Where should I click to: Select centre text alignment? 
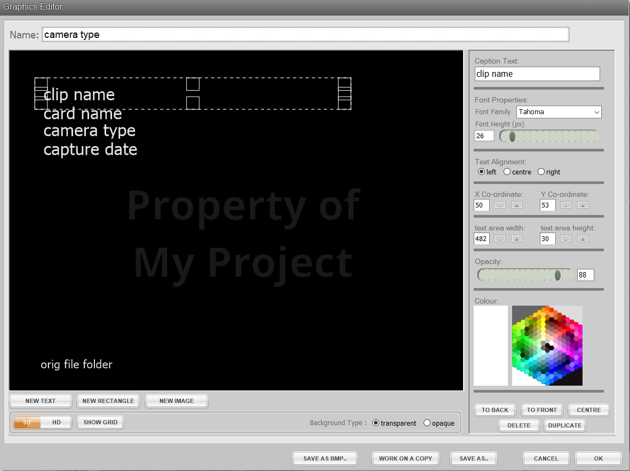(507, 172)
